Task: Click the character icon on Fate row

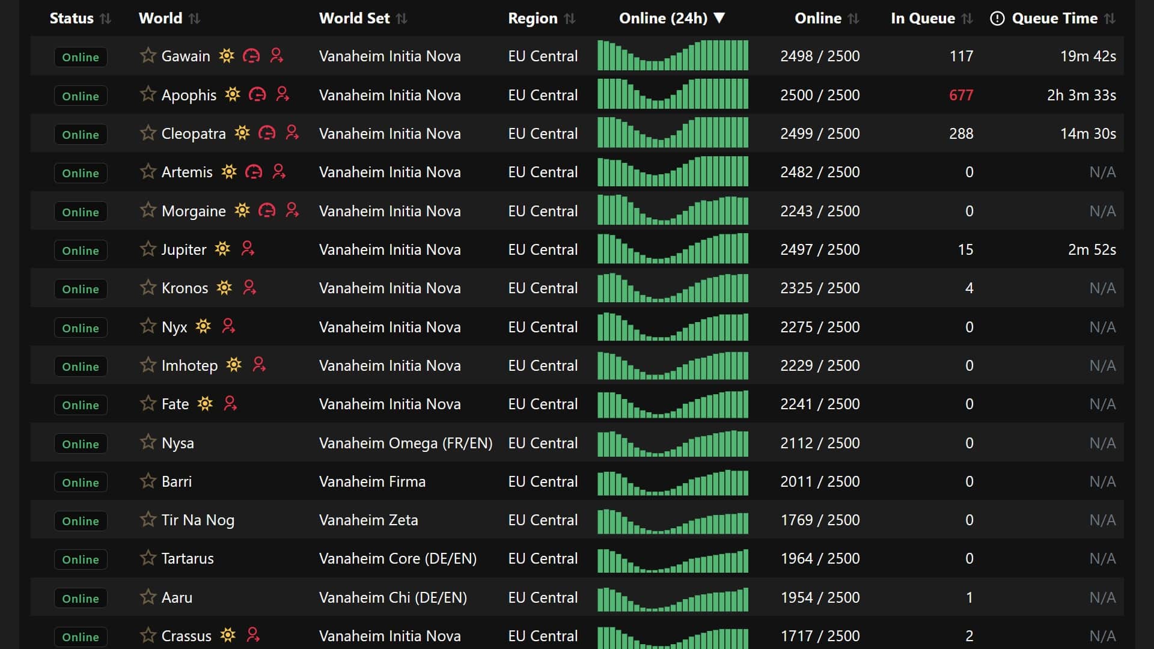Action: [229, 404]
